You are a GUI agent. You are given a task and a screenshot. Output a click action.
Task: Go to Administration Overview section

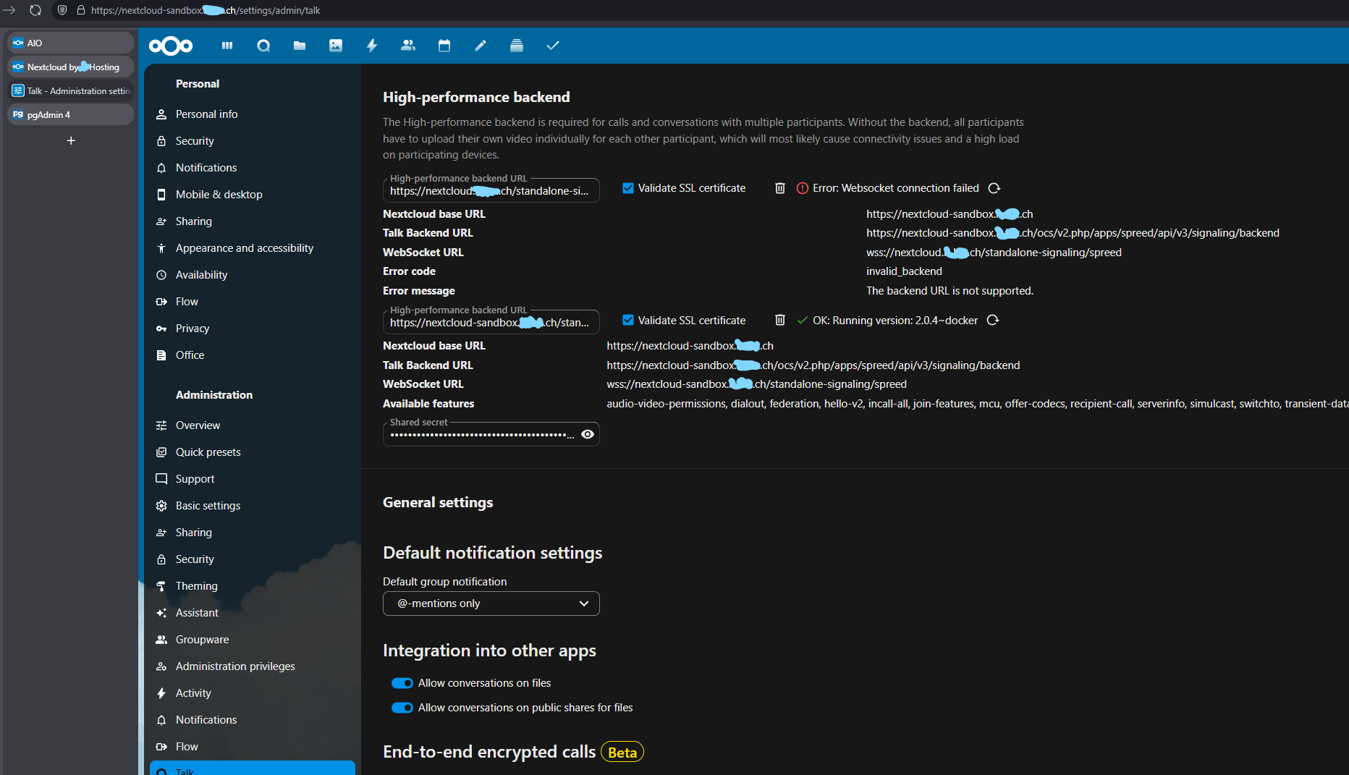pos(198,425)
